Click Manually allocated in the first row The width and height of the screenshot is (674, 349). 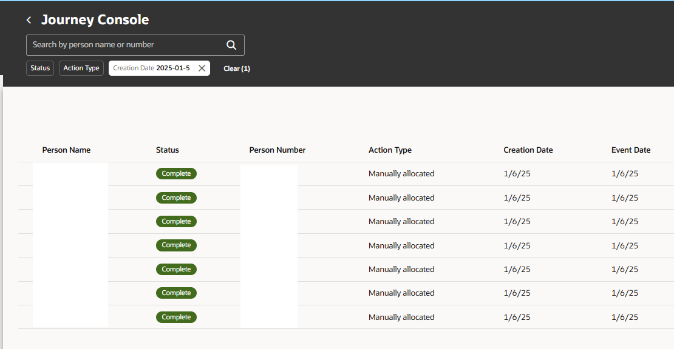click(401, 173)
